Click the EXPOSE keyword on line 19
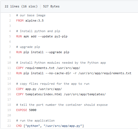The height and width of the screenshot is (130, 138). 22,110
